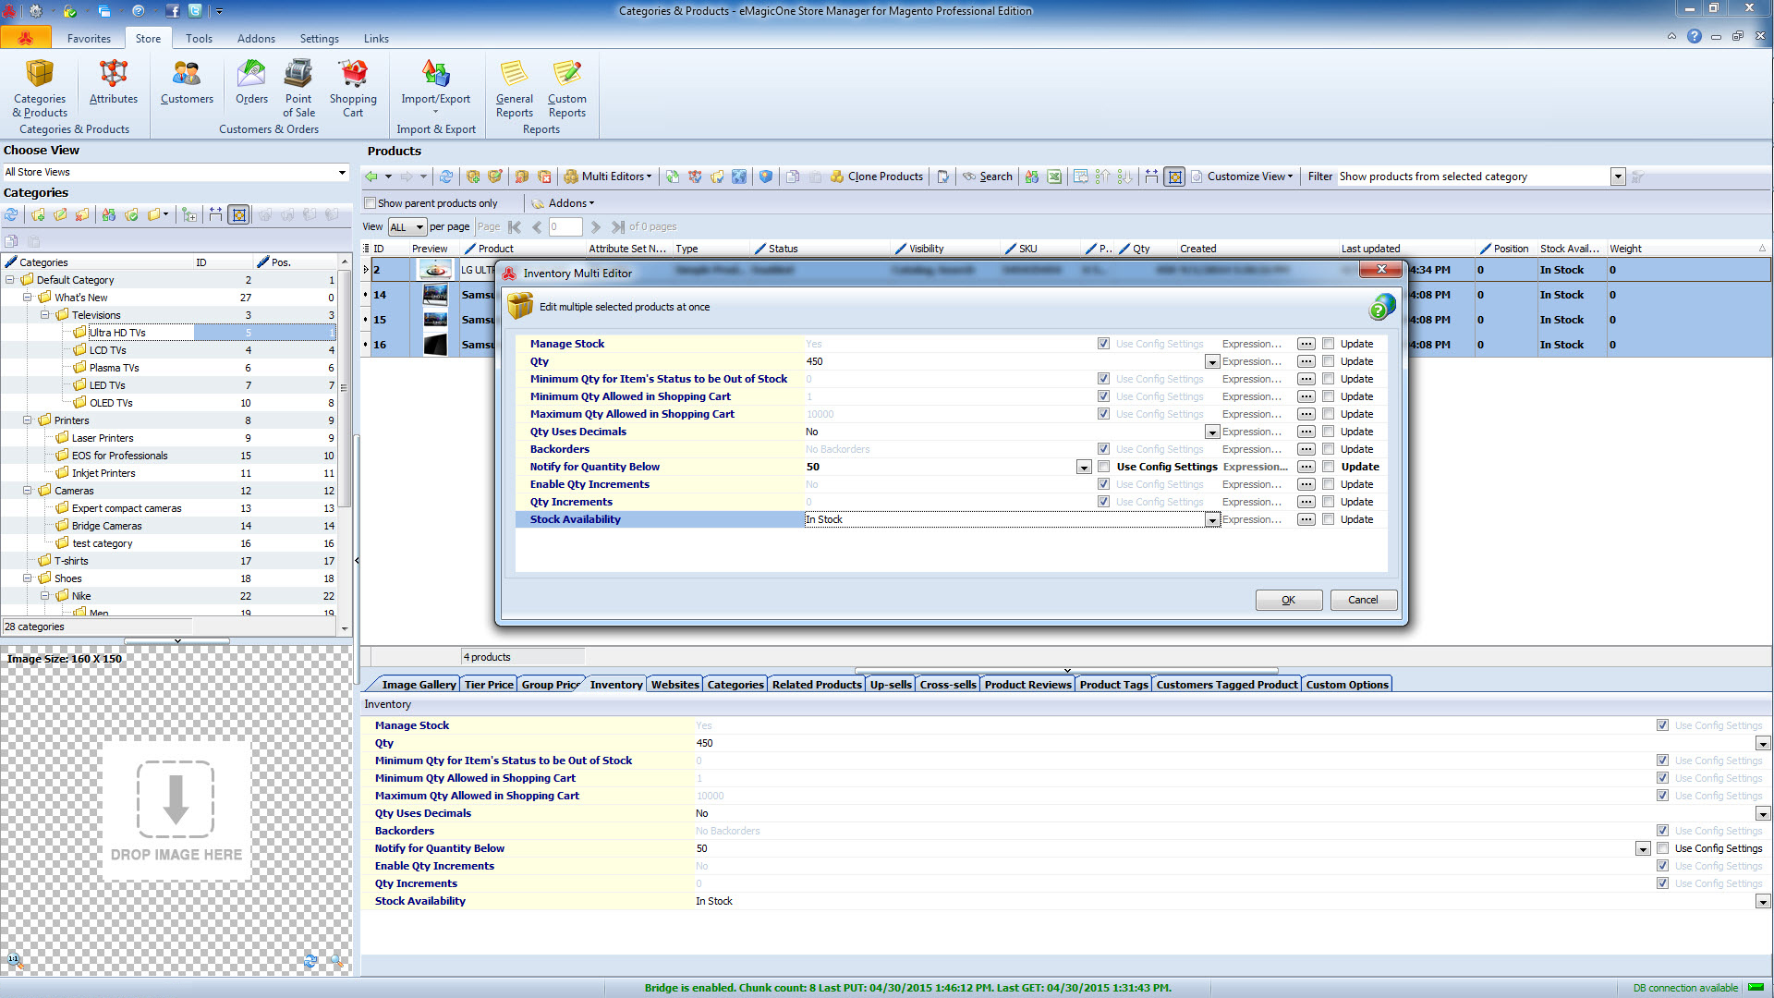Click the ellipsis button for Stock Availability expression

(x=1306, y=519)
